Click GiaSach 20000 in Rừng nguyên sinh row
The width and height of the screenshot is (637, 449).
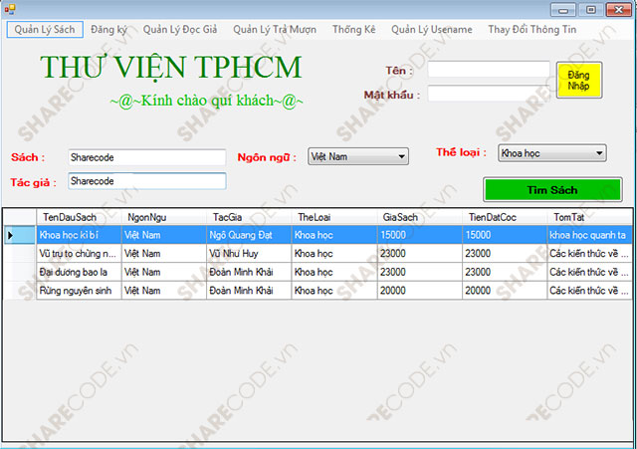(419, 291)
